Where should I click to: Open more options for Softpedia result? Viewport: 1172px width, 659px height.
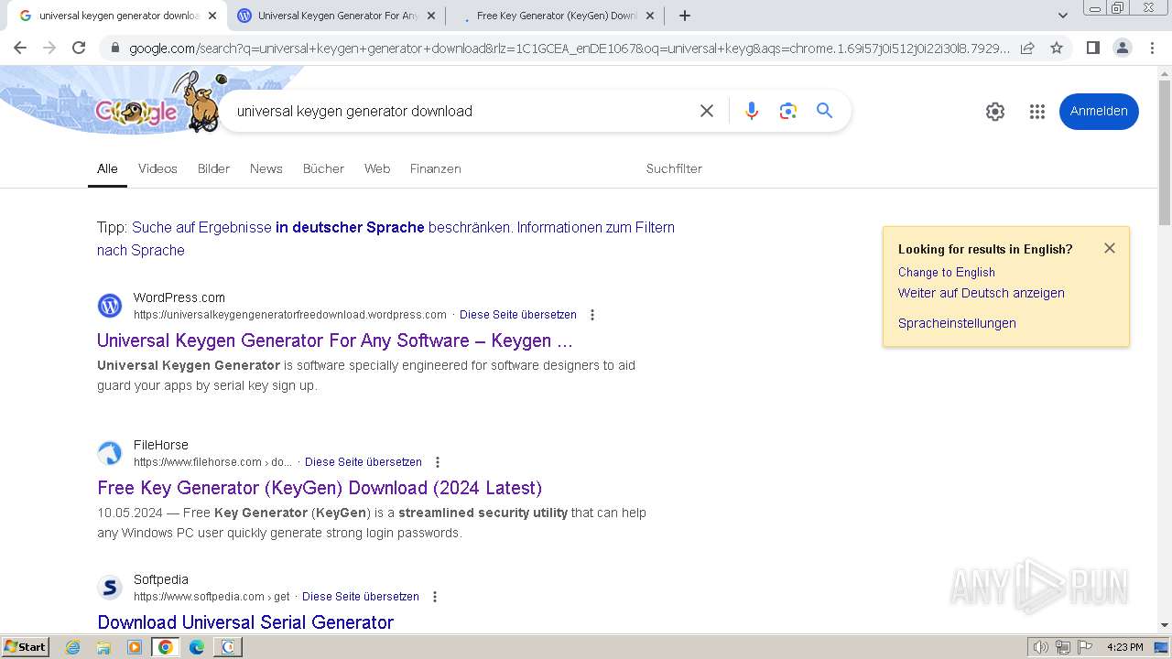[x=435, y=597]
